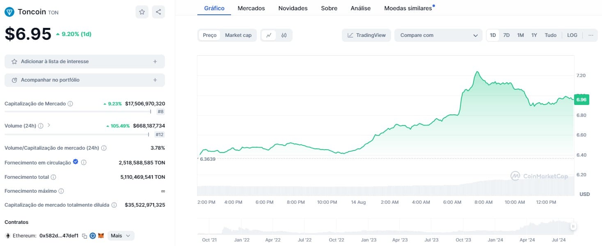Click the Capitalização de Mercado progress bar
Image resolution: width=602 pixels, height=246 pixels.
click(78, 112)
